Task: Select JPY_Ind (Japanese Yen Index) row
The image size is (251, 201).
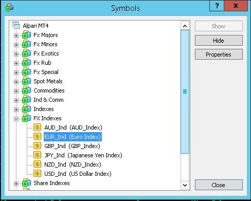Action: point(83,155)
